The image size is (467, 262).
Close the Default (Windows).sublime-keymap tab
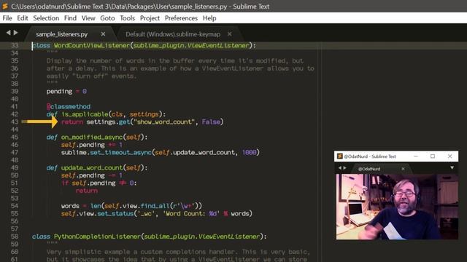[229, 34]
